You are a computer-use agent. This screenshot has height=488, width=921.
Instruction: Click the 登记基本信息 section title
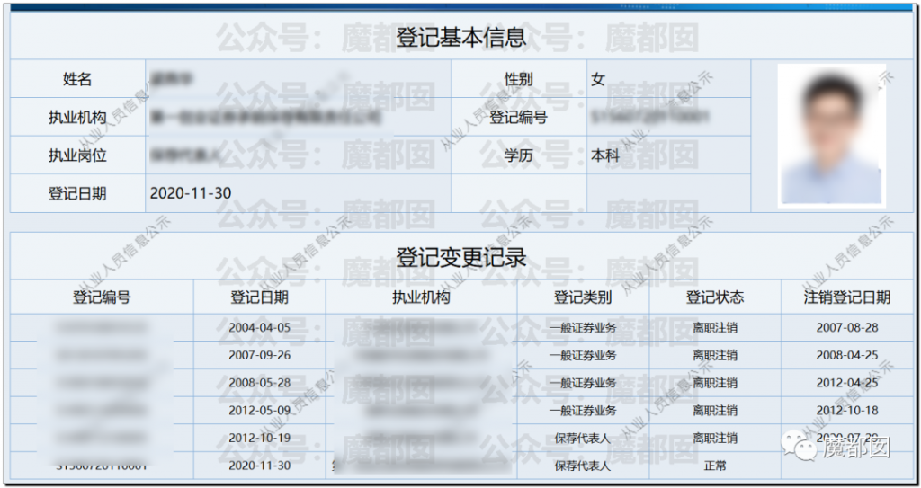(460, 37)
